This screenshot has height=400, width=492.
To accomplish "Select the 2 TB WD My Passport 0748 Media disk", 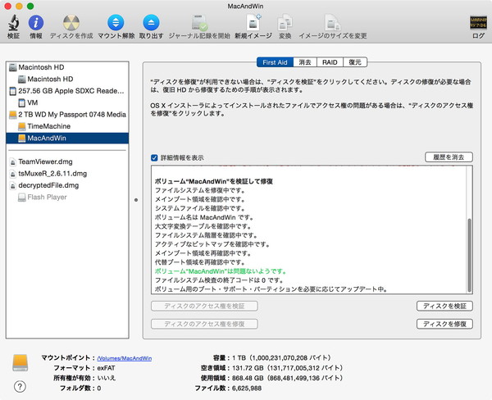I will pos(67,115).
